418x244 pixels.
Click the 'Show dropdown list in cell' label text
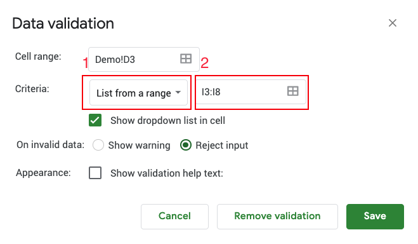click(x=167, y=120)
